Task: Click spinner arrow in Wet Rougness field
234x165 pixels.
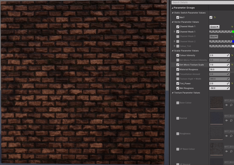Action: point(228,88)
